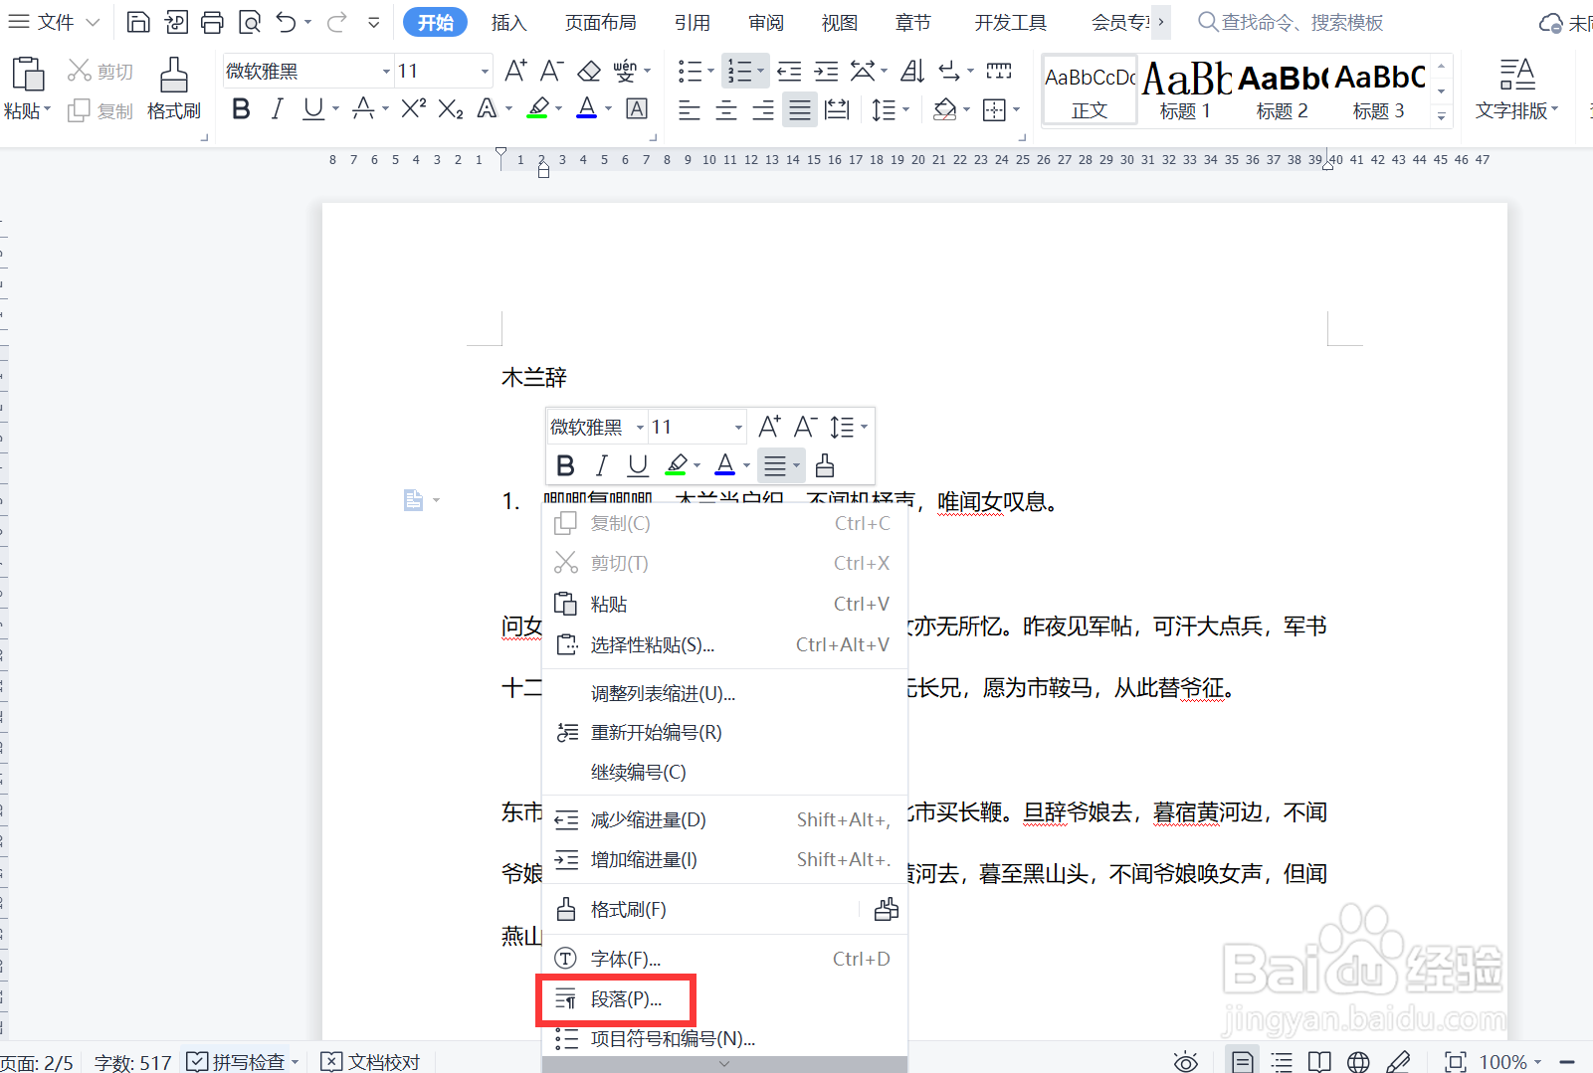Open the font name dropdown in ribbon

pos(386,71)
